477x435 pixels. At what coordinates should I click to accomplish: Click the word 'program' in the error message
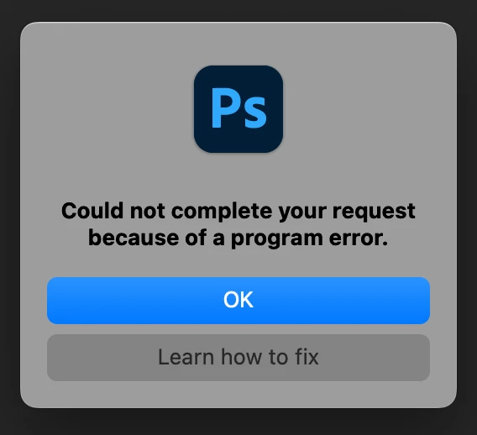[x=277, y=239]
